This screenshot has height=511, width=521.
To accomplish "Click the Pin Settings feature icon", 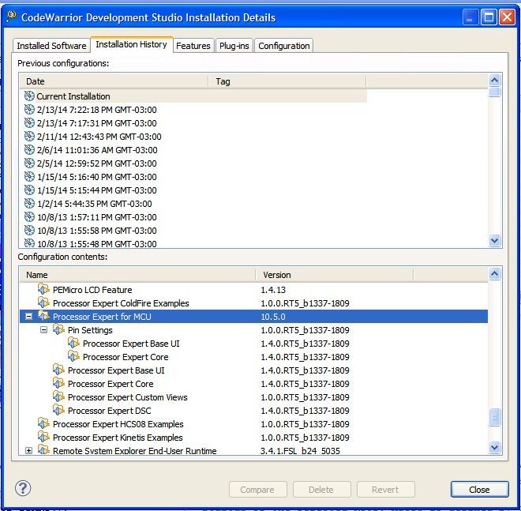I will click(59, 329).
